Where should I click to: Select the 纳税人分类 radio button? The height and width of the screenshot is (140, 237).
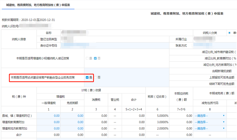pyautogui.click(x=229, y=33)
